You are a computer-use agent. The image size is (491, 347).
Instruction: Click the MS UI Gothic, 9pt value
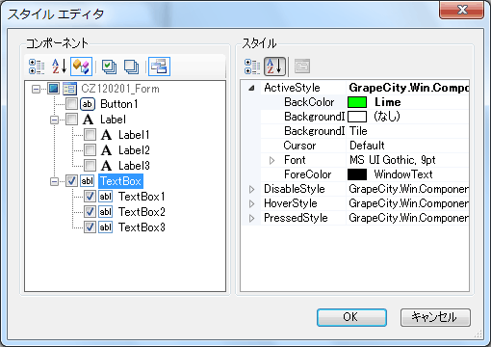[392, 160]
